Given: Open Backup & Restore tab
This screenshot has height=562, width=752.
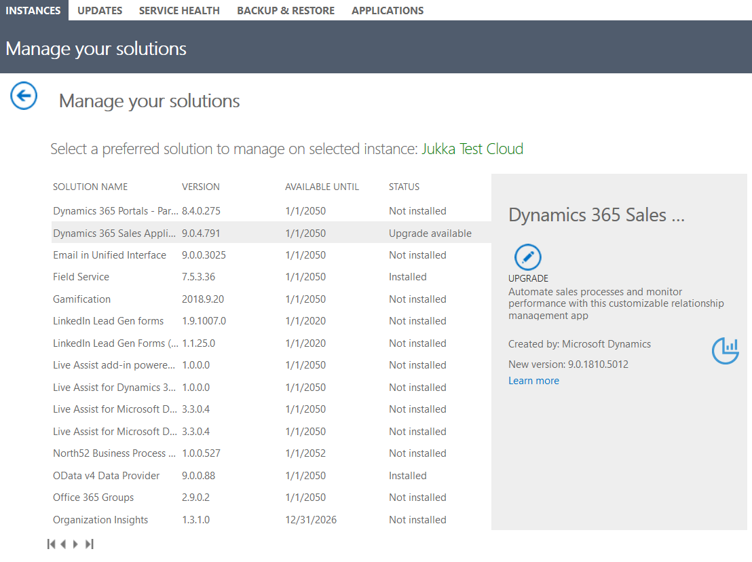Looking at the screenshot, I should click(286, 11).
